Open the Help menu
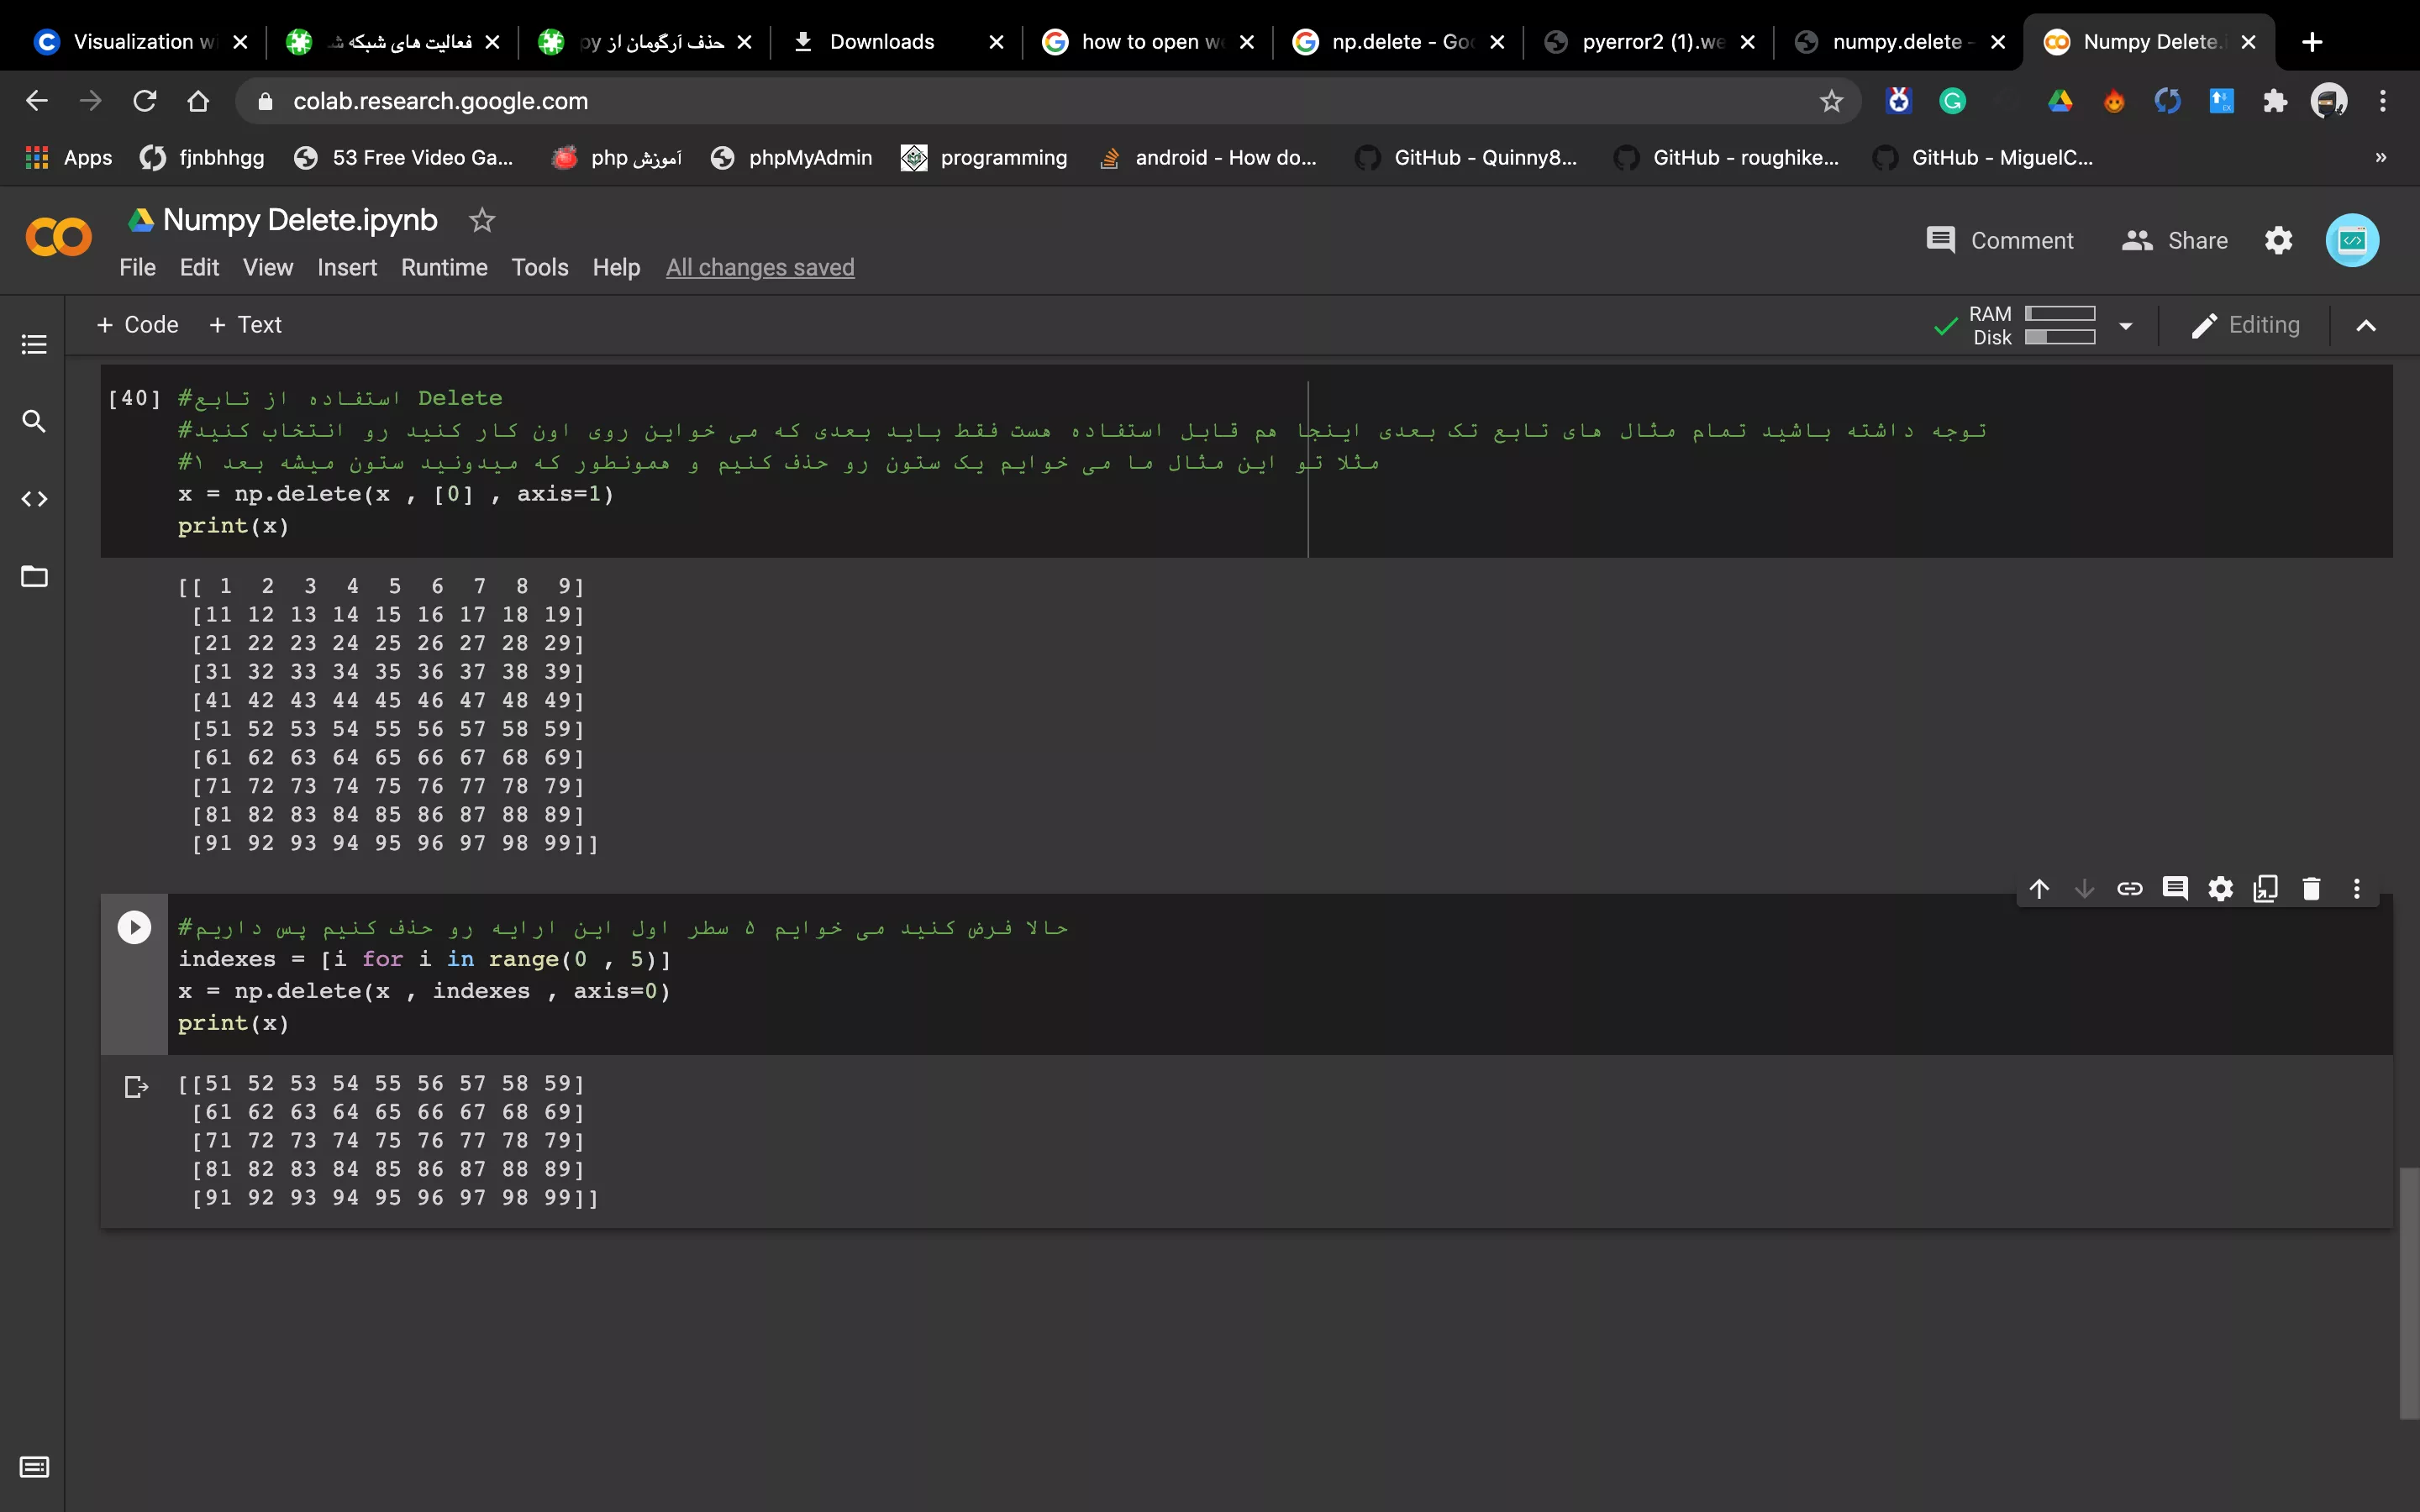This screenshot has height=1512, width=2420. (616, 267)
